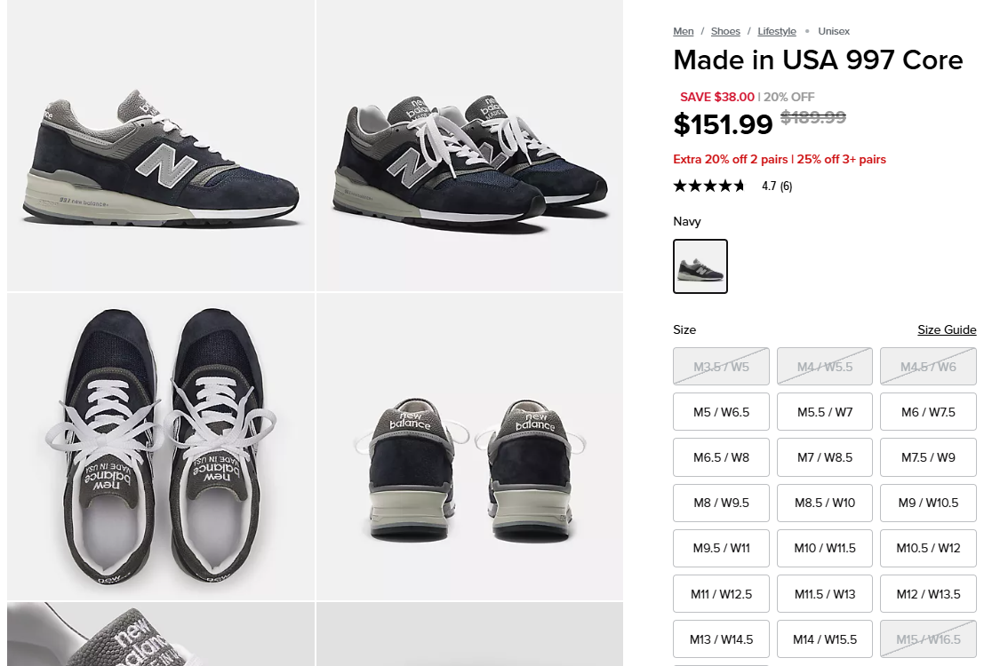
Task: Open Lifestyle breadcrumb category
Action: 777,31
